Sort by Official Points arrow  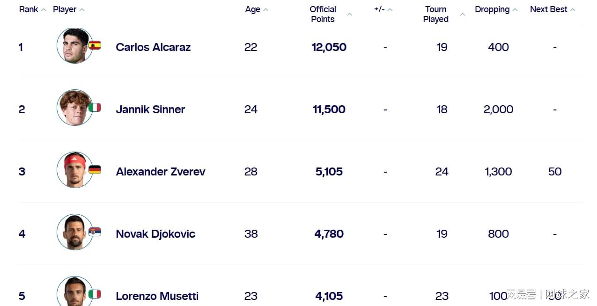tap(349, 15)
